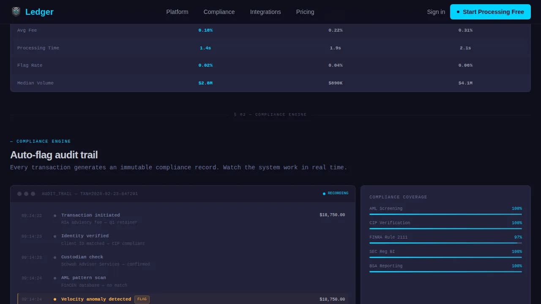Select the AML pattern scan entry
Viewport: 541px width, 304px height.
click(x=183, y=281)
